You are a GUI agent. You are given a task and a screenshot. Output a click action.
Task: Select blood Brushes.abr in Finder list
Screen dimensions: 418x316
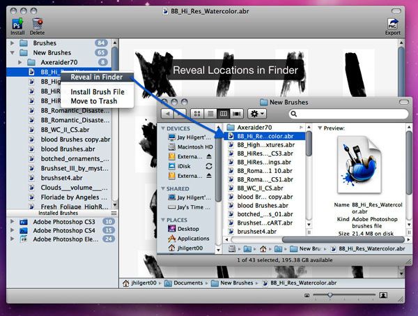tap(264, 206)
